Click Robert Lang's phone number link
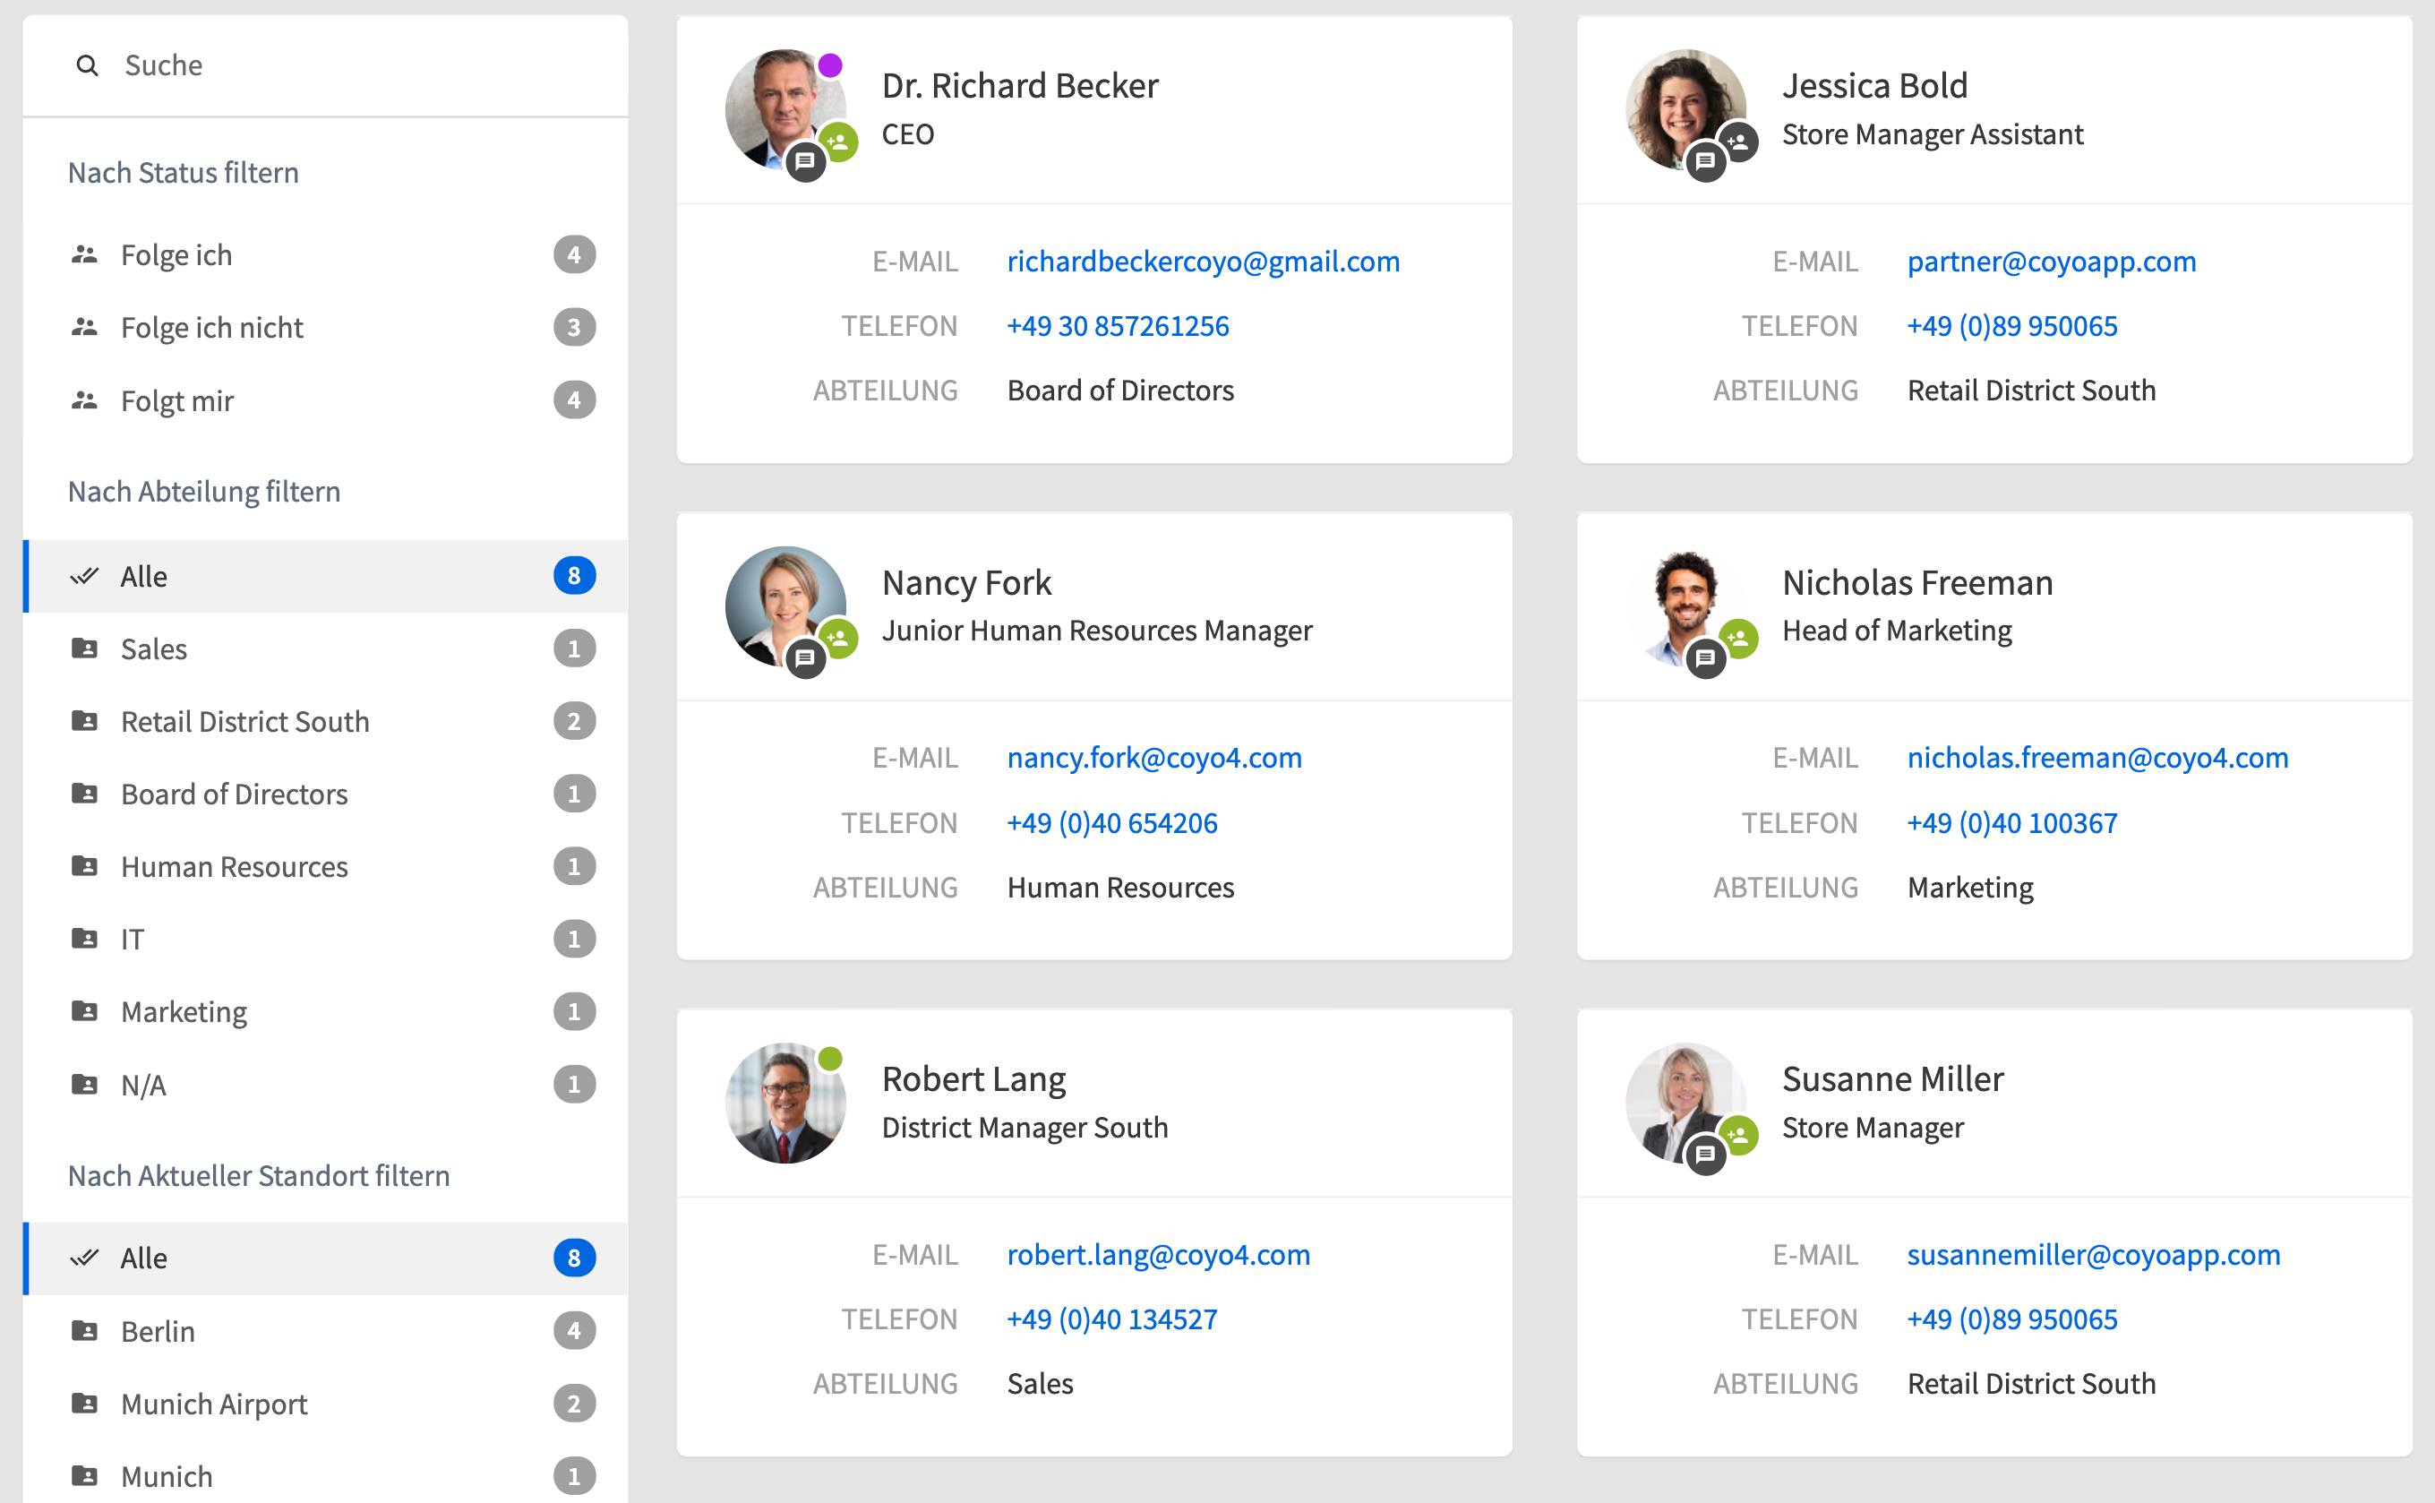Viewport: 2435px width, 1503px height. (1111, 1319)
